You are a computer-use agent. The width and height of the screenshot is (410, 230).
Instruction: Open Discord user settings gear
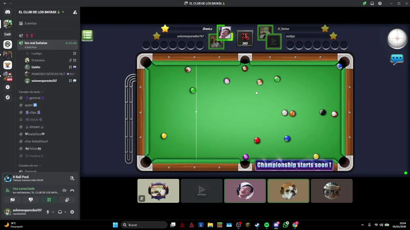coord(72,212)
